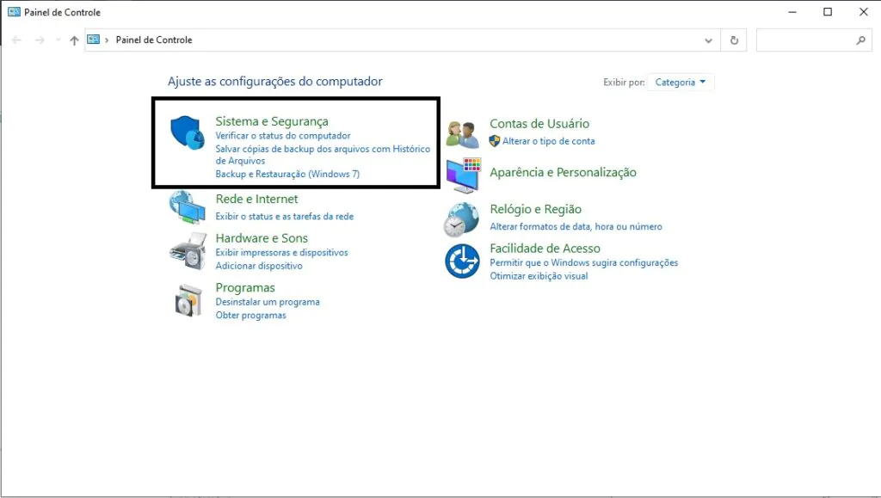Open Hardware e Sons category
This screenshot has height=498, width=881.
pos(262,238)
